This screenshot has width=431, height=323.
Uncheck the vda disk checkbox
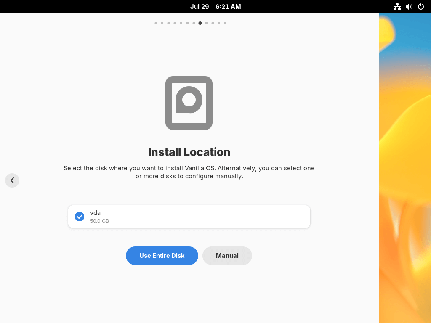pos(80,217)
